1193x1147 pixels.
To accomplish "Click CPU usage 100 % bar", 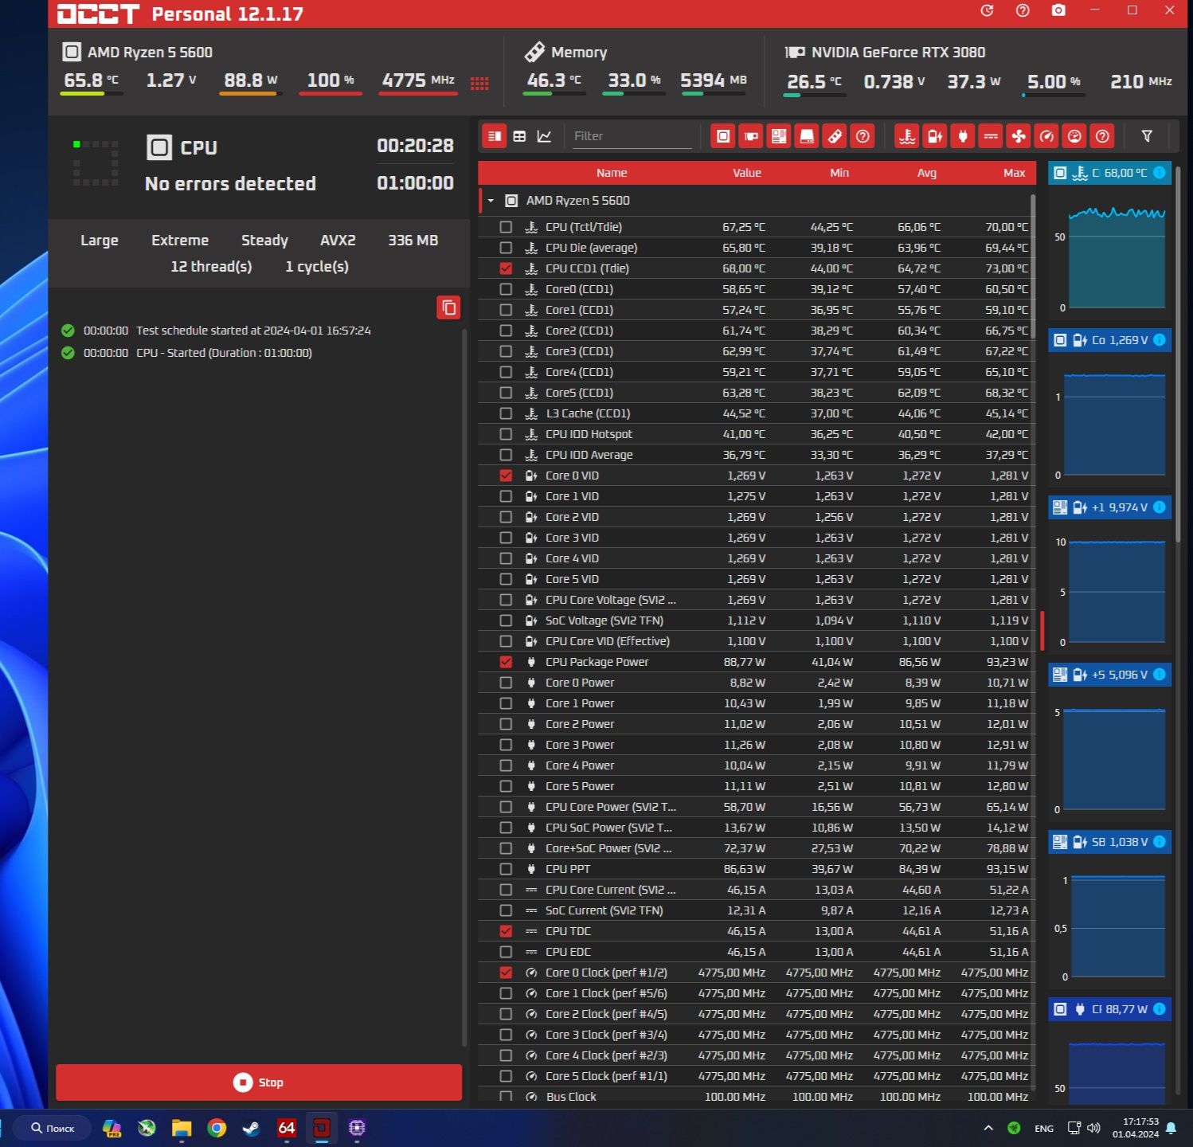I will click(x=331, y=94).
